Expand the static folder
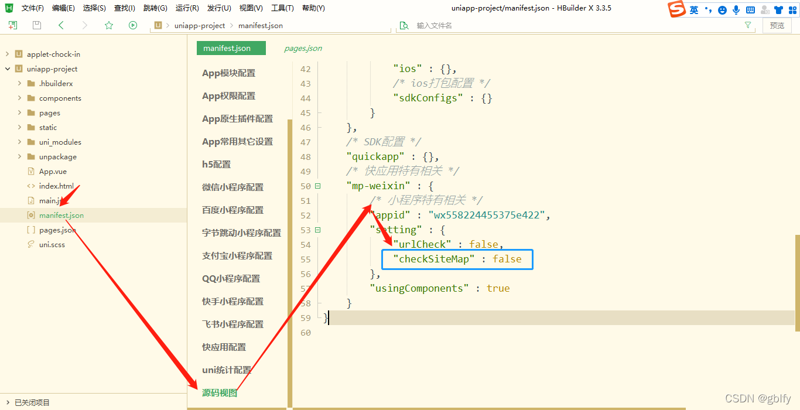The height and width of the screenshot is (410, 800). point(20,127)
